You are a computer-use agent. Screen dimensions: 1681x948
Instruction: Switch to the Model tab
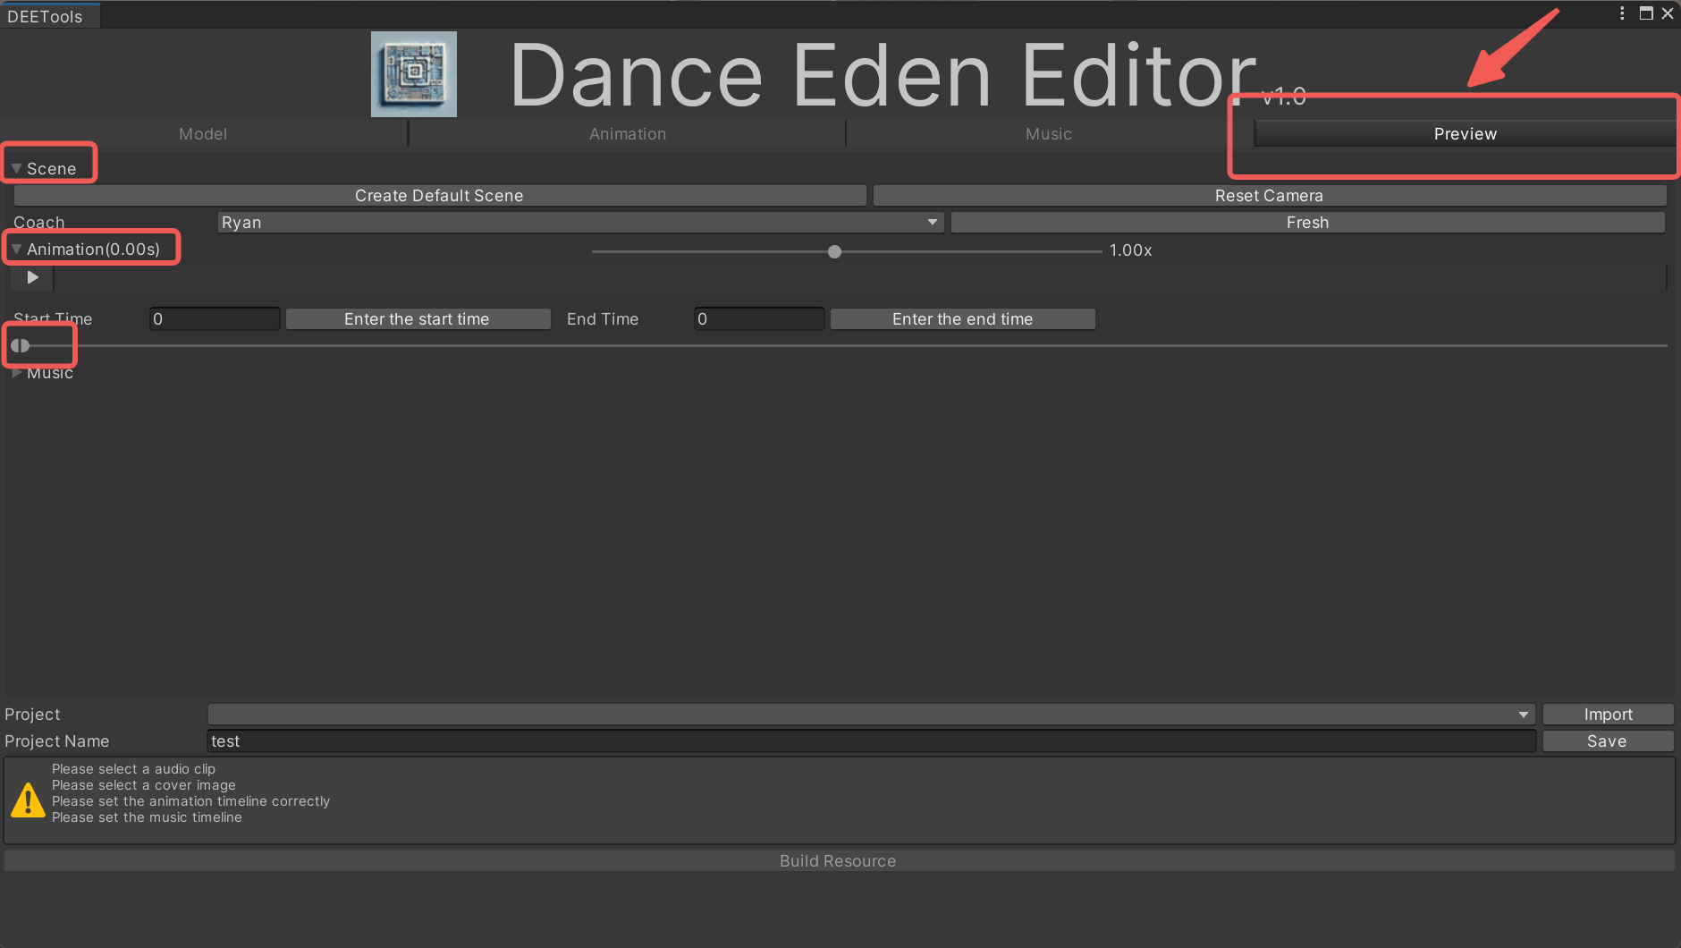203,133
